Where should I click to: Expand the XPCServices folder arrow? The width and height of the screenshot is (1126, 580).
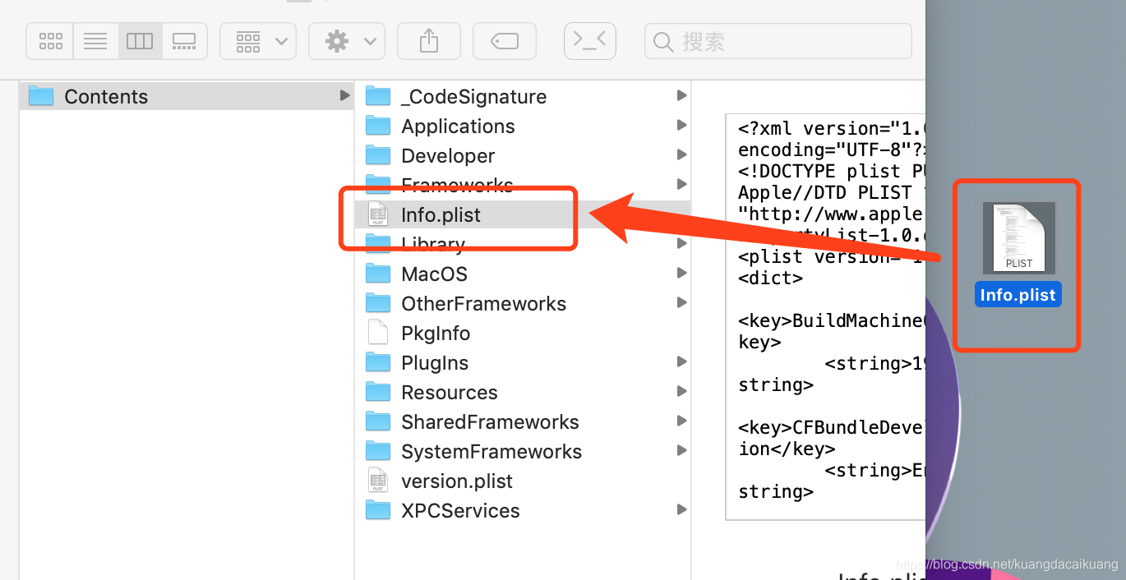tap(681, 509)
